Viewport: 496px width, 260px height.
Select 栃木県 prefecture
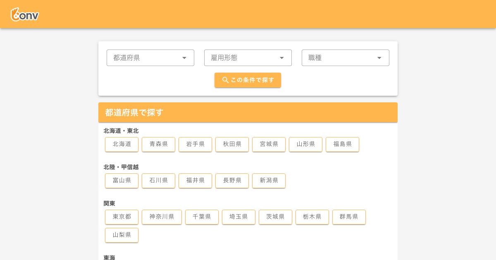pos(312,217)
